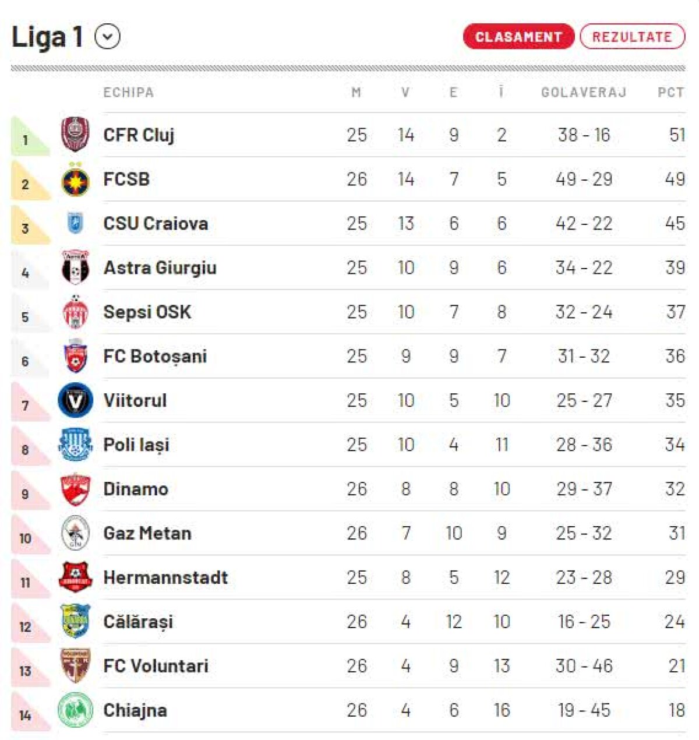Select the Gaz Metan team name
The image size is (699, 740).
[147, 534]
